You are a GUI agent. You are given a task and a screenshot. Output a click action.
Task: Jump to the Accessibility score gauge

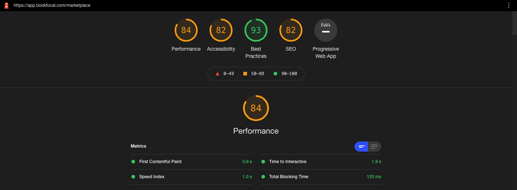coord(221,30)
